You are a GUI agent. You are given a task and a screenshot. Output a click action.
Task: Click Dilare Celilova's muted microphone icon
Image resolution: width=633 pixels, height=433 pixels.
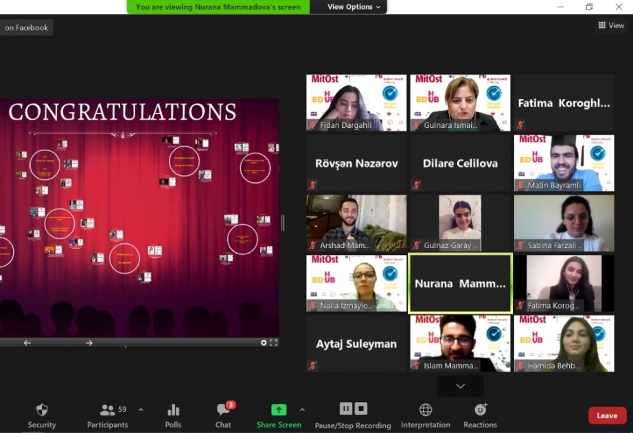[x=416, y=185]
